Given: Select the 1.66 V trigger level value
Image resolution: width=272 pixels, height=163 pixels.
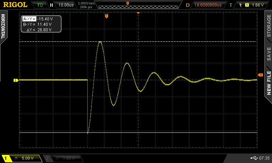Looking at the screenshot, I should coord(258,5).
